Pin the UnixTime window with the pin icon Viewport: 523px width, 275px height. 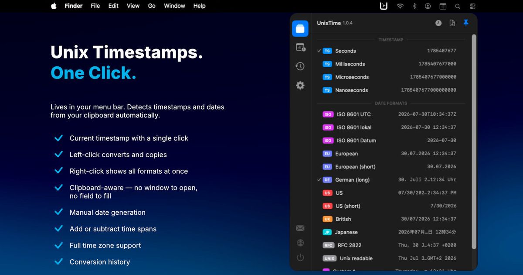pos(466,23)
